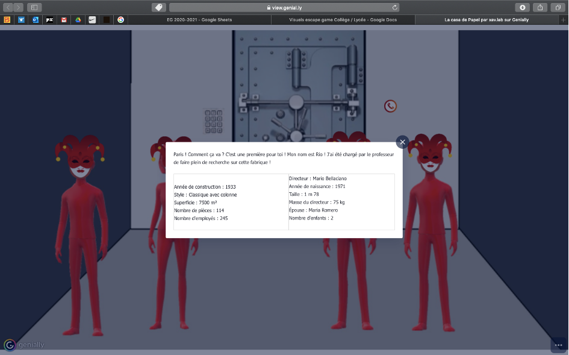Open the first red-yellow pinned tab

coord(7,20)
